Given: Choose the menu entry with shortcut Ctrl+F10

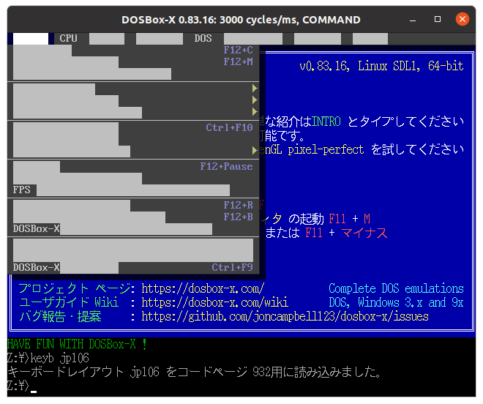Looking at the screenshot, I should [133, 127].
